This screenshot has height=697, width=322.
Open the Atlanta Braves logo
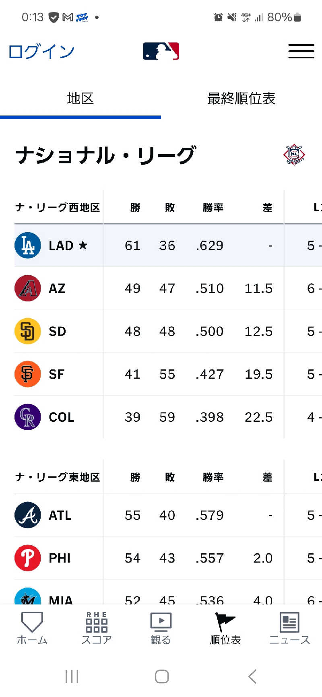28,515
